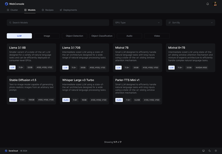Viewport: 222px width, 154px height.
Task: Open the user avatar menu
Action: click(x=215, y=4)
